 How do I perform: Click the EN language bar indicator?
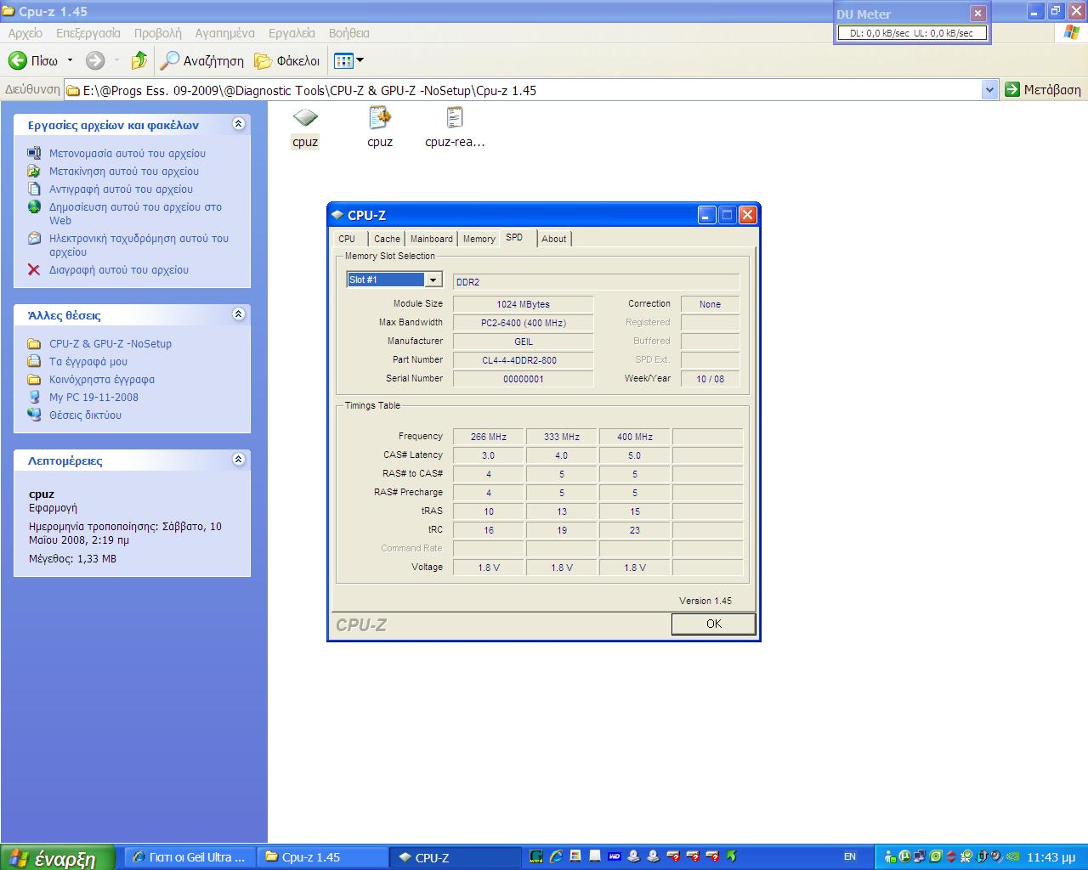(850, 856)
